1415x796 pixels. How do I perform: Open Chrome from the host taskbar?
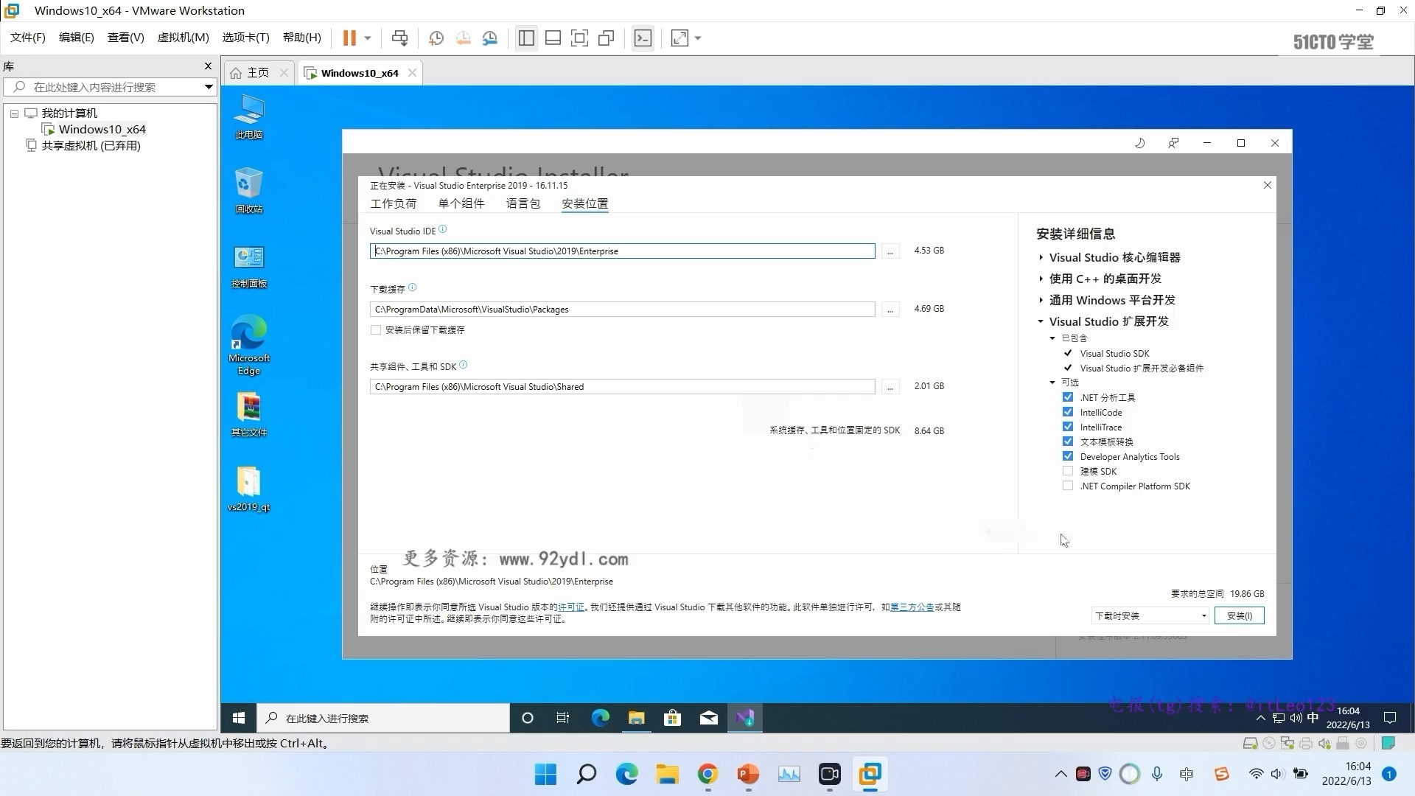coord(707,774)
